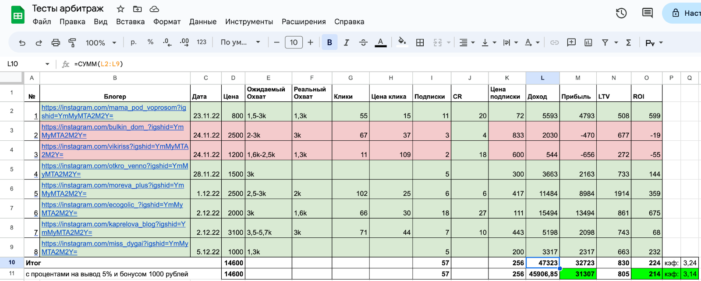Apply italic formatting

[x=346, y=42]
